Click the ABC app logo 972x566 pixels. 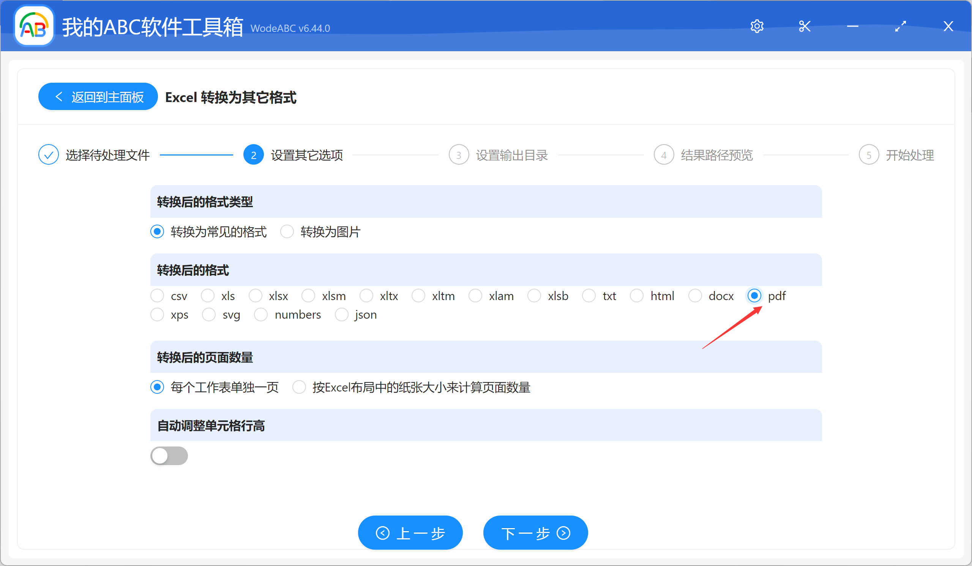pos(33,26)
